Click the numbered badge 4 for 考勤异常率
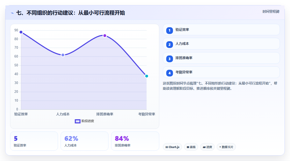The width and height of the screenshot is (290, 161). pyautogui.click(x=169, y=73)
